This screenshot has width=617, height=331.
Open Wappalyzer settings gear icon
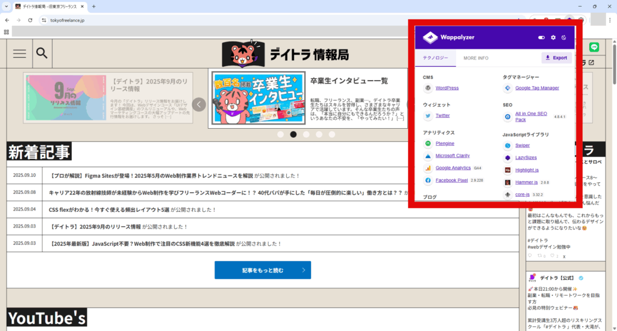pos(553,38)
